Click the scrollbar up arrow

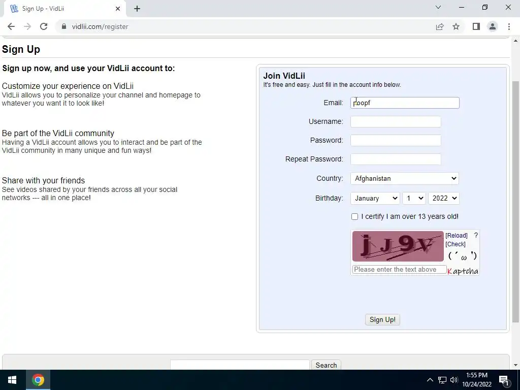(x=515, y=41)
